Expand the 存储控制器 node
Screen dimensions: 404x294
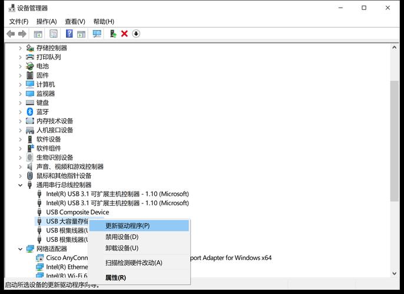click(x=20, y=48)
